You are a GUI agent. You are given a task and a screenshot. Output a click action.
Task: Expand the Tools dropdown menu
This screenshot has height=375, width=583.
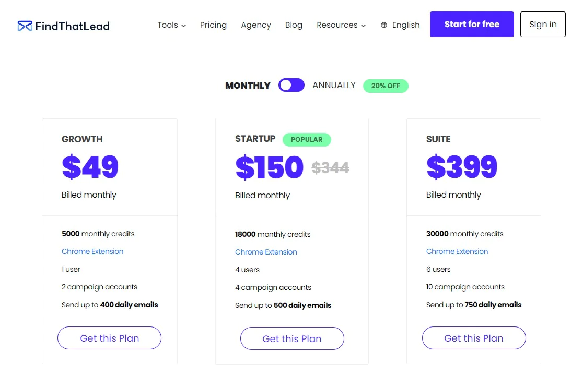(x=171, y=25)
